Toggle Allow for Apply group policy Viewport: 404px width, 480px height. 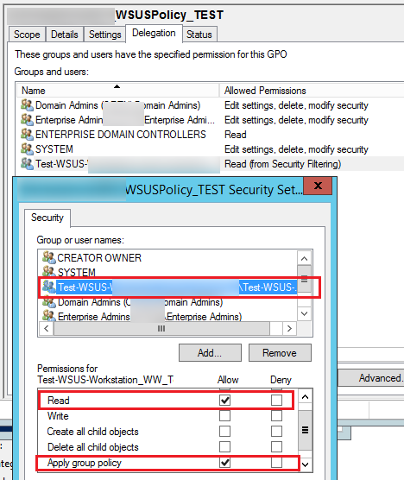point(224,463)
